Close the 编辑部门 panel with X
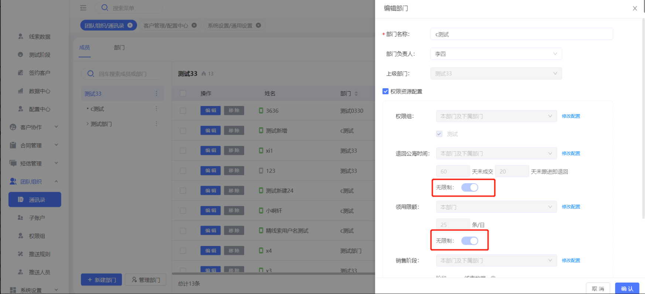 pos(635,8)
